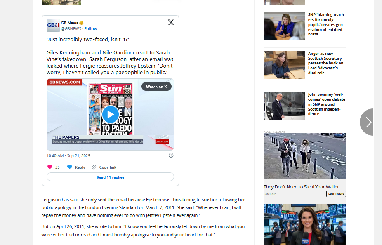This screenshot has width=382, height=245.
Task: Play the GB News embedded video
Action: click(110, 114)
